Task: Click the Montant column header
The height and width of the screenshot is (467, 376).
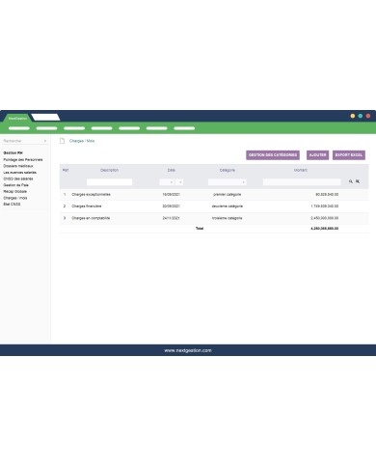Action: tap(301, 170)
